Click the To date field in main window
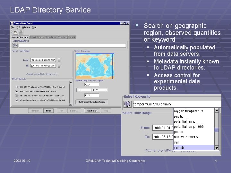Viewport: 231px width, 173px height. tap(43, 66)
